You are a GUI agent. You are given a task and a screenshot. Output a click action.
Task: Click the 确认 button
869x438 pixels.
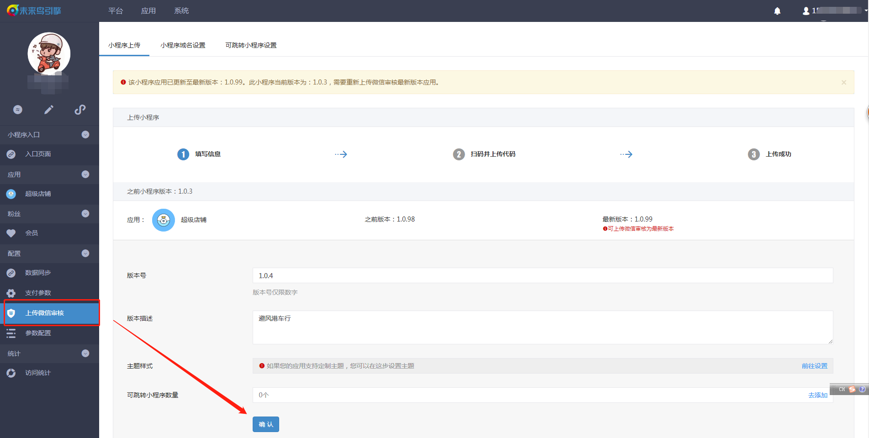tap(265, 424)
